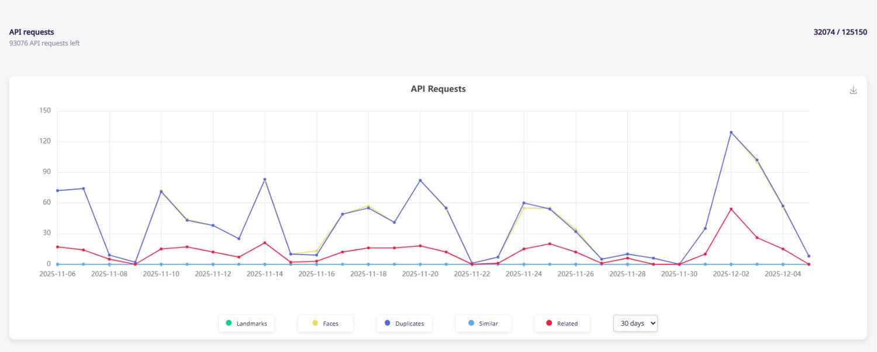
Task: Pick first Related point on 2025-11-06
Action: point(57,247)
